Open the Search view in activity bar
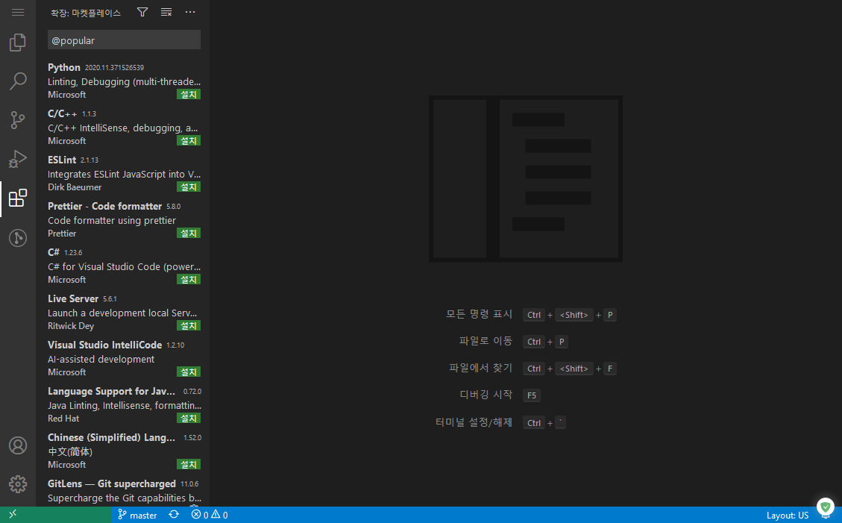 pyautogui.click(x=18, y=81)
